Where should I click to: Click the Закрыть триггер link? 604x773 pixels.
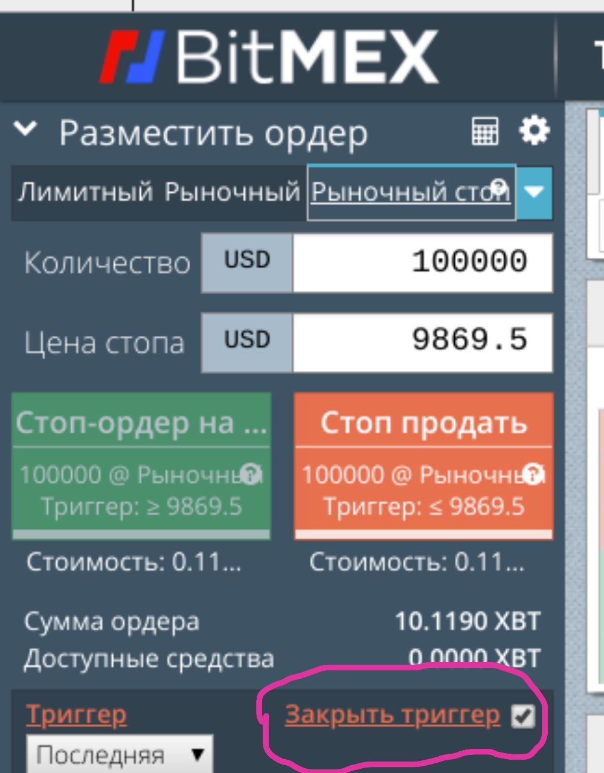393,714
